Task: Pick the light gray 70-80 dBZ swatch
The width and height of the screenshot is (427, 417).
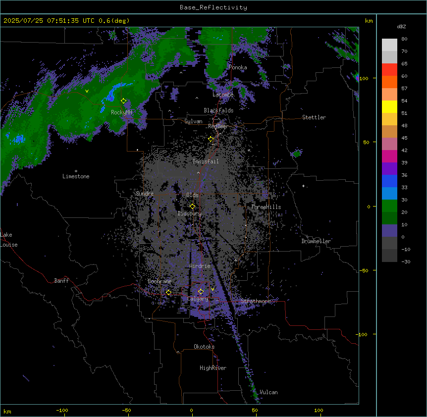Action: 389,45
